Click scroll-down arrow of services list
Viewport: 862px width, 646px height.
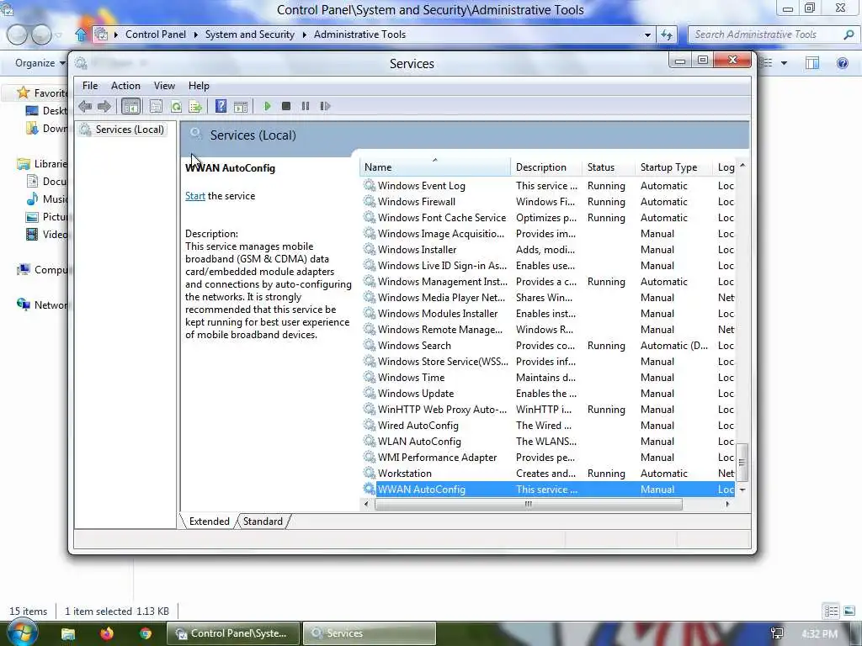click(x=742, y=490)
